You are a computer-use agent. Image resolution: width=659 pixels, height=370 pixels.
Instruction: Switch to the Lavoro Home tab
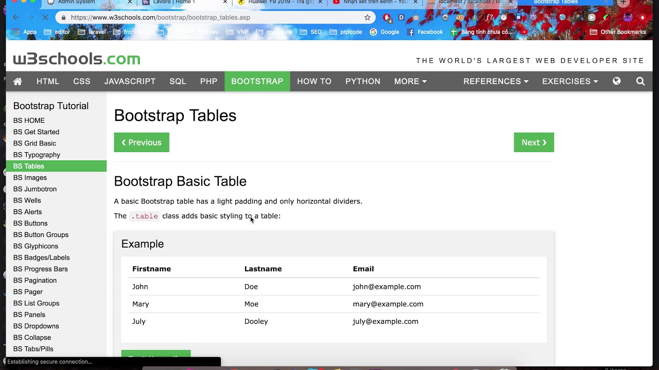click(184, 3)
